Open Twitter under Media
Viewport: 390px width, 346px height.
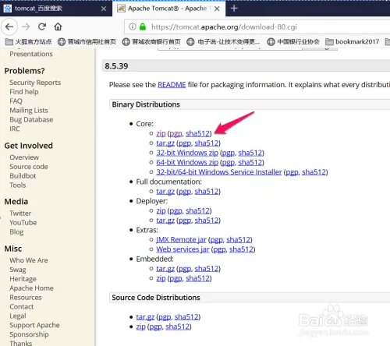(x=20, y=214)
